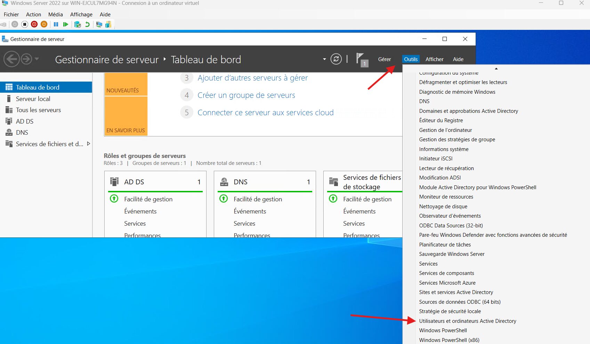Open the Afficher menu in Server Manager
The image size is (590, 344).
pos(435,59)
